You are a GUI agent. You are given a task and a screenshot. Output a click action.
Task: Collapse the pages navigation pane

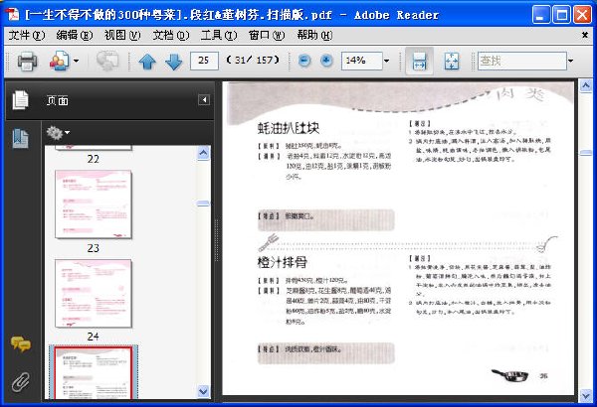point(204,100)
